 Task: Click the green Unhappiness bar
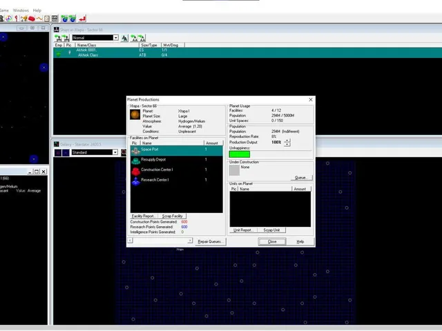[240, 154]
